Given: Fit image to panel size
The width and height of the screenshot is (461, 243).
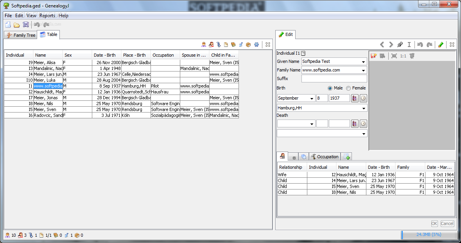Looking at the screenshot, I should (x=394, y=56).
